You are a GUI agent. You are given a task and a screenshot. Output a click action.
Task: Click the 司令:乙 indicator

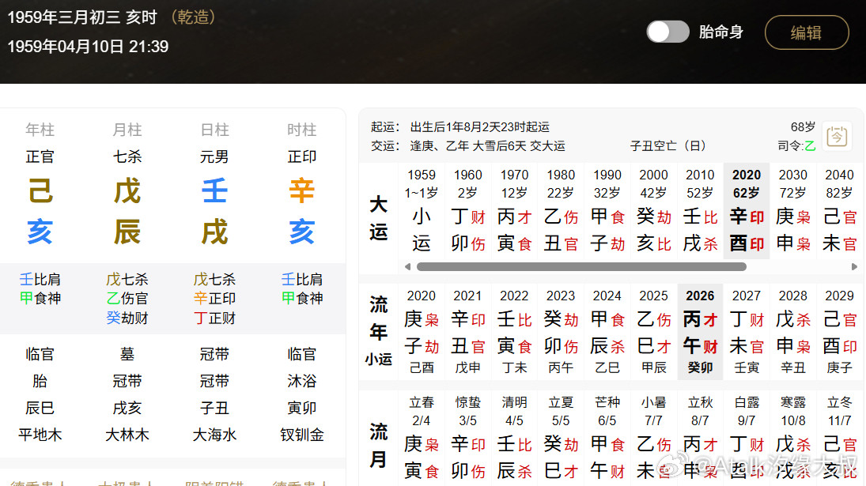click(796, 146)
